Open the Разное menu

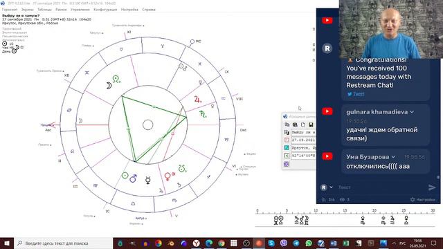[x=61, y=9]
